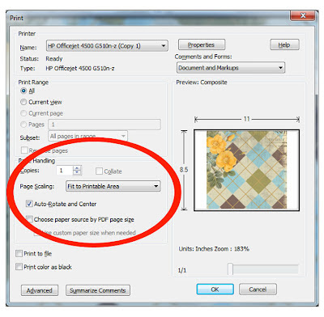Close the Print dialog window
Screen dimensions: 324x317
[x=303, y=15]
